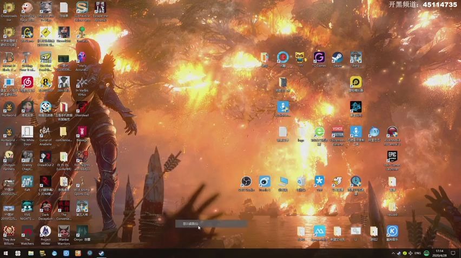The image size is (461, 258).
Task: Open the comitence folder on desktop
Action: (x=63, y=134)
